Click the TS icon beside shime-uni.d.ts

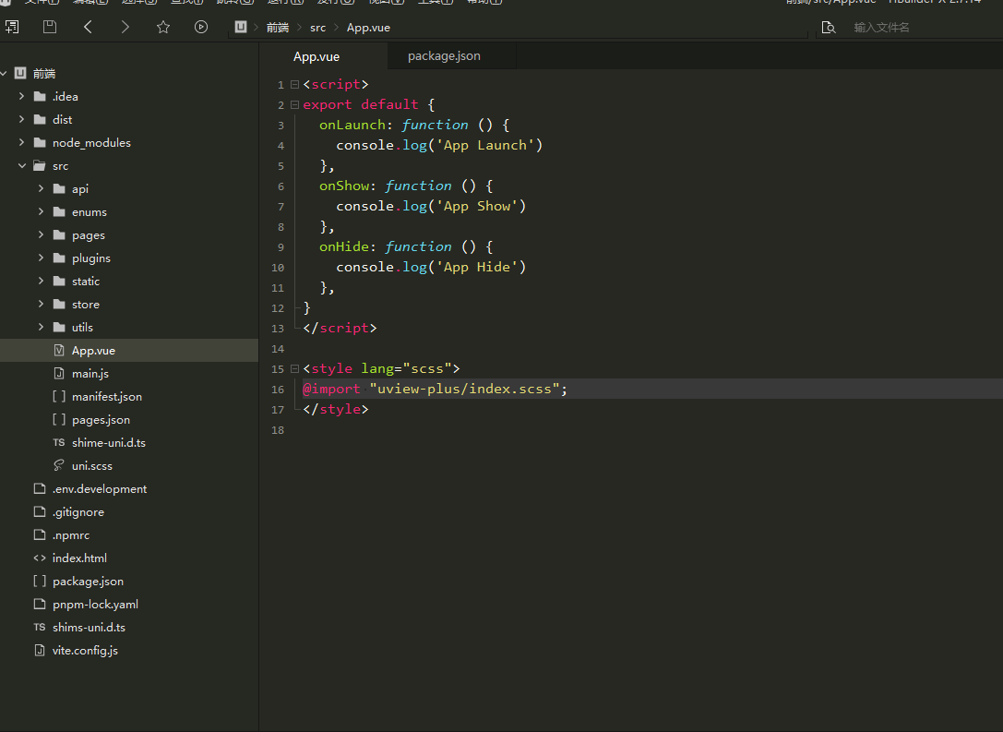[x=59, y=442]
